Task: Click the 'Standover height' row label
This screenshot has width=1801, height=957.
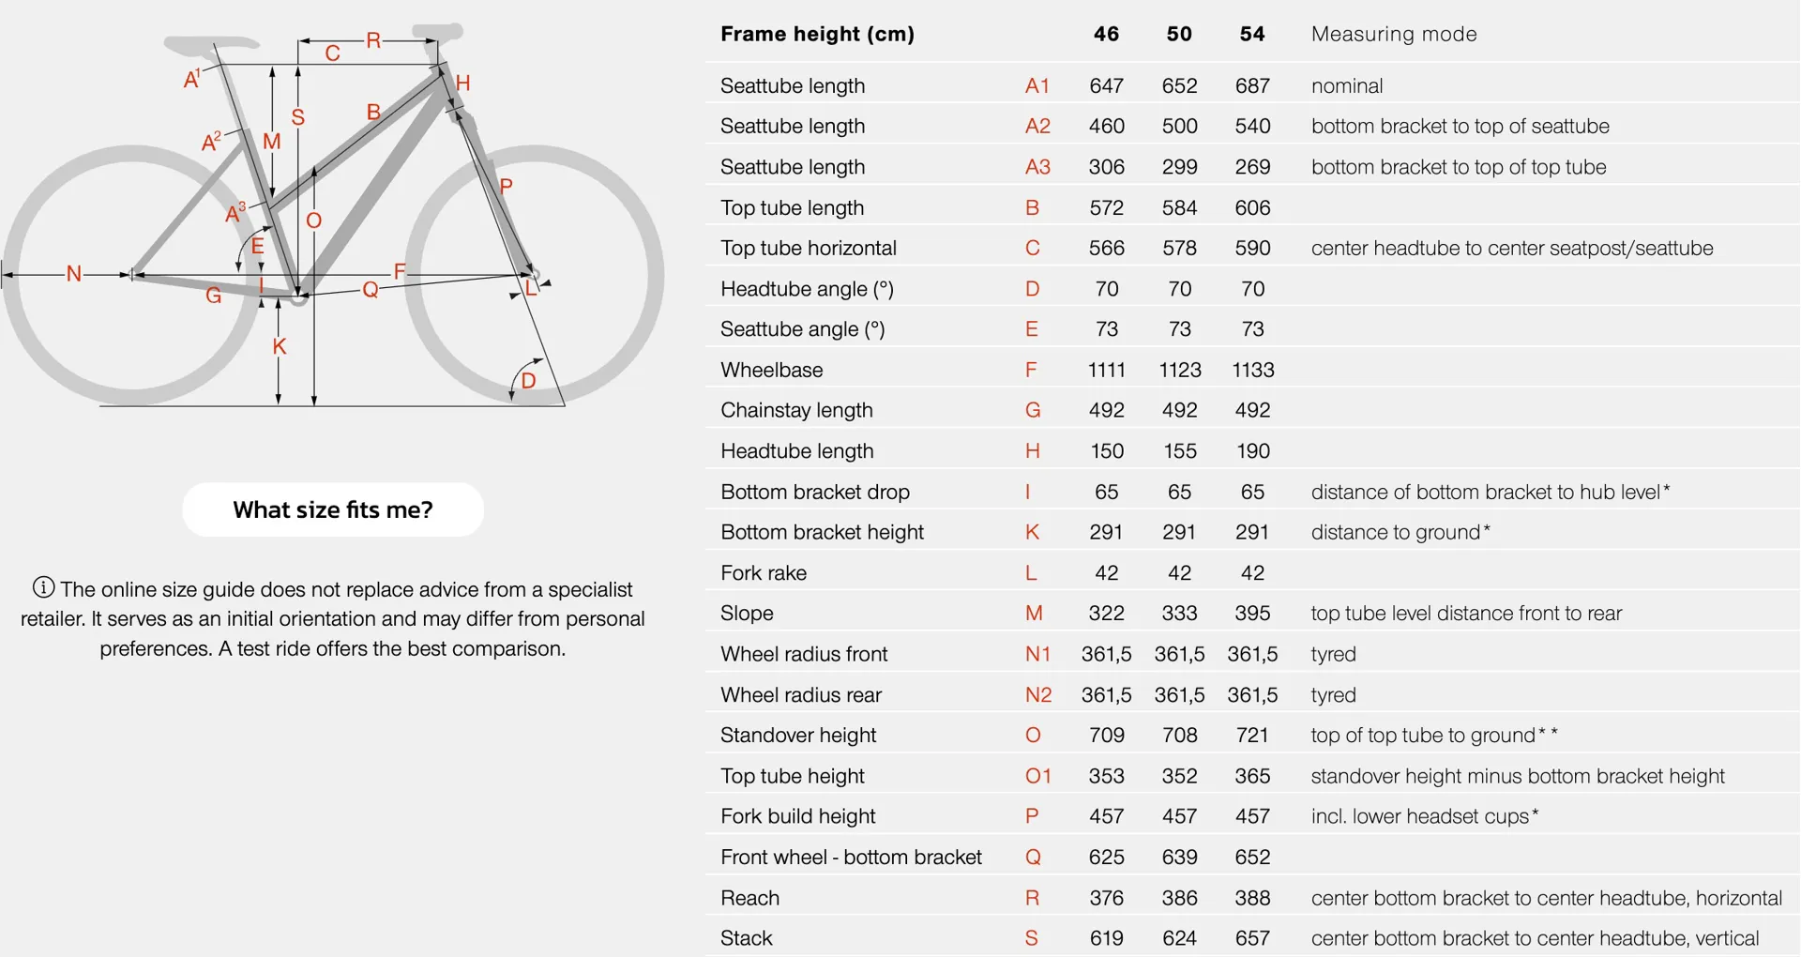Action: tap(798, 735)
